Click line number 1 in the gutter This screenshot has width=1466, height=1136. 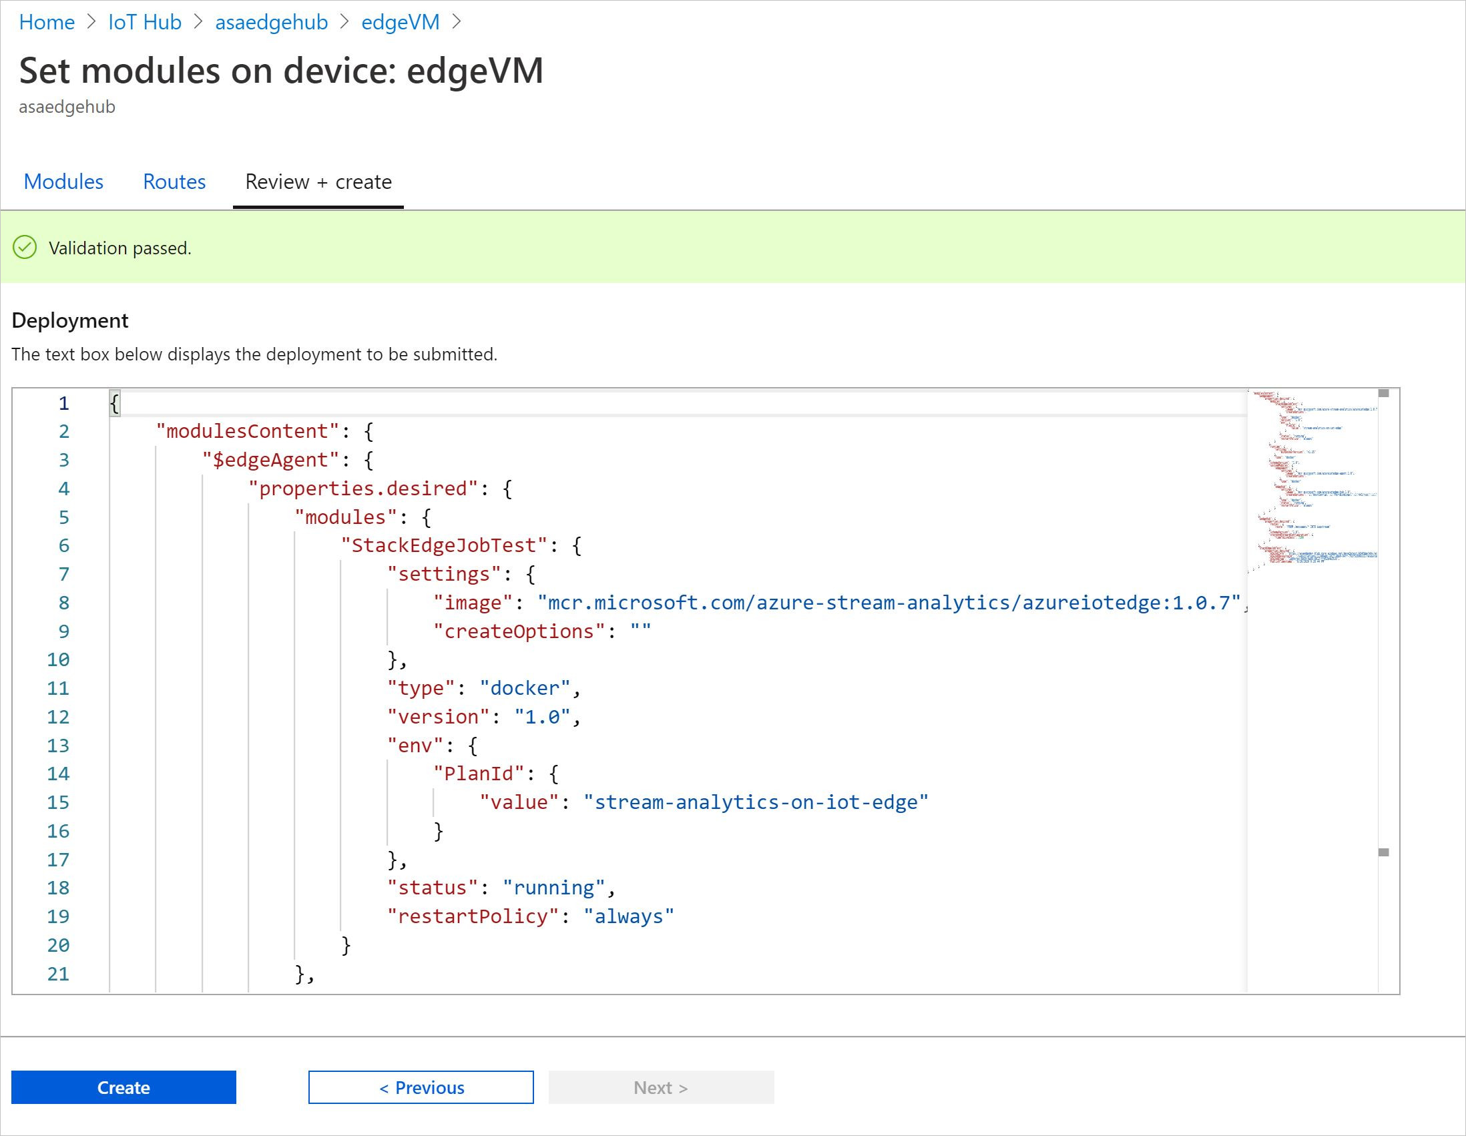(x=64, y=403)
